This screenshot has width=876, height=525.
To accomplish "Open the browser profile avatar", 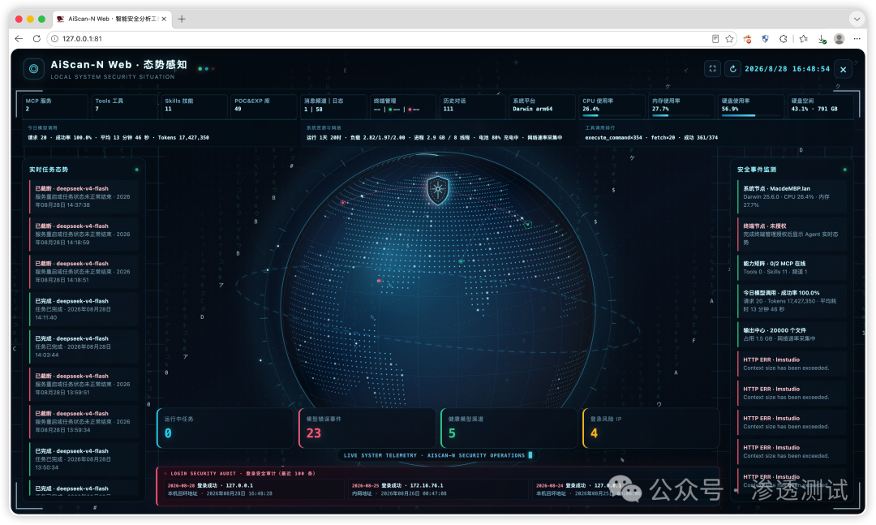I will (x=839, y=39).
